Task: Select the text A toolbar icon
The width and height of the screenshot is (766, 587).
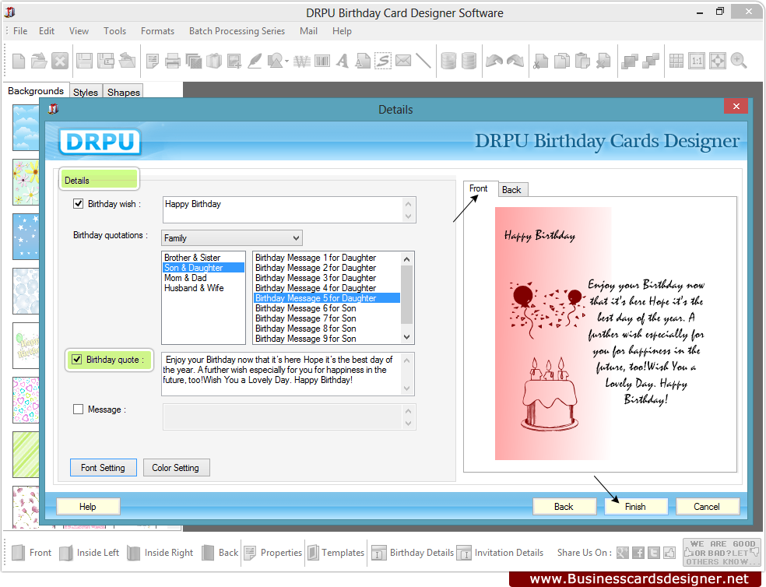Action: pos(343,61)
